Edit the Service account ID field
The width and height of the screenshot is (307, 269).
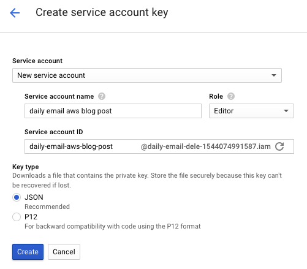[81, 146]
